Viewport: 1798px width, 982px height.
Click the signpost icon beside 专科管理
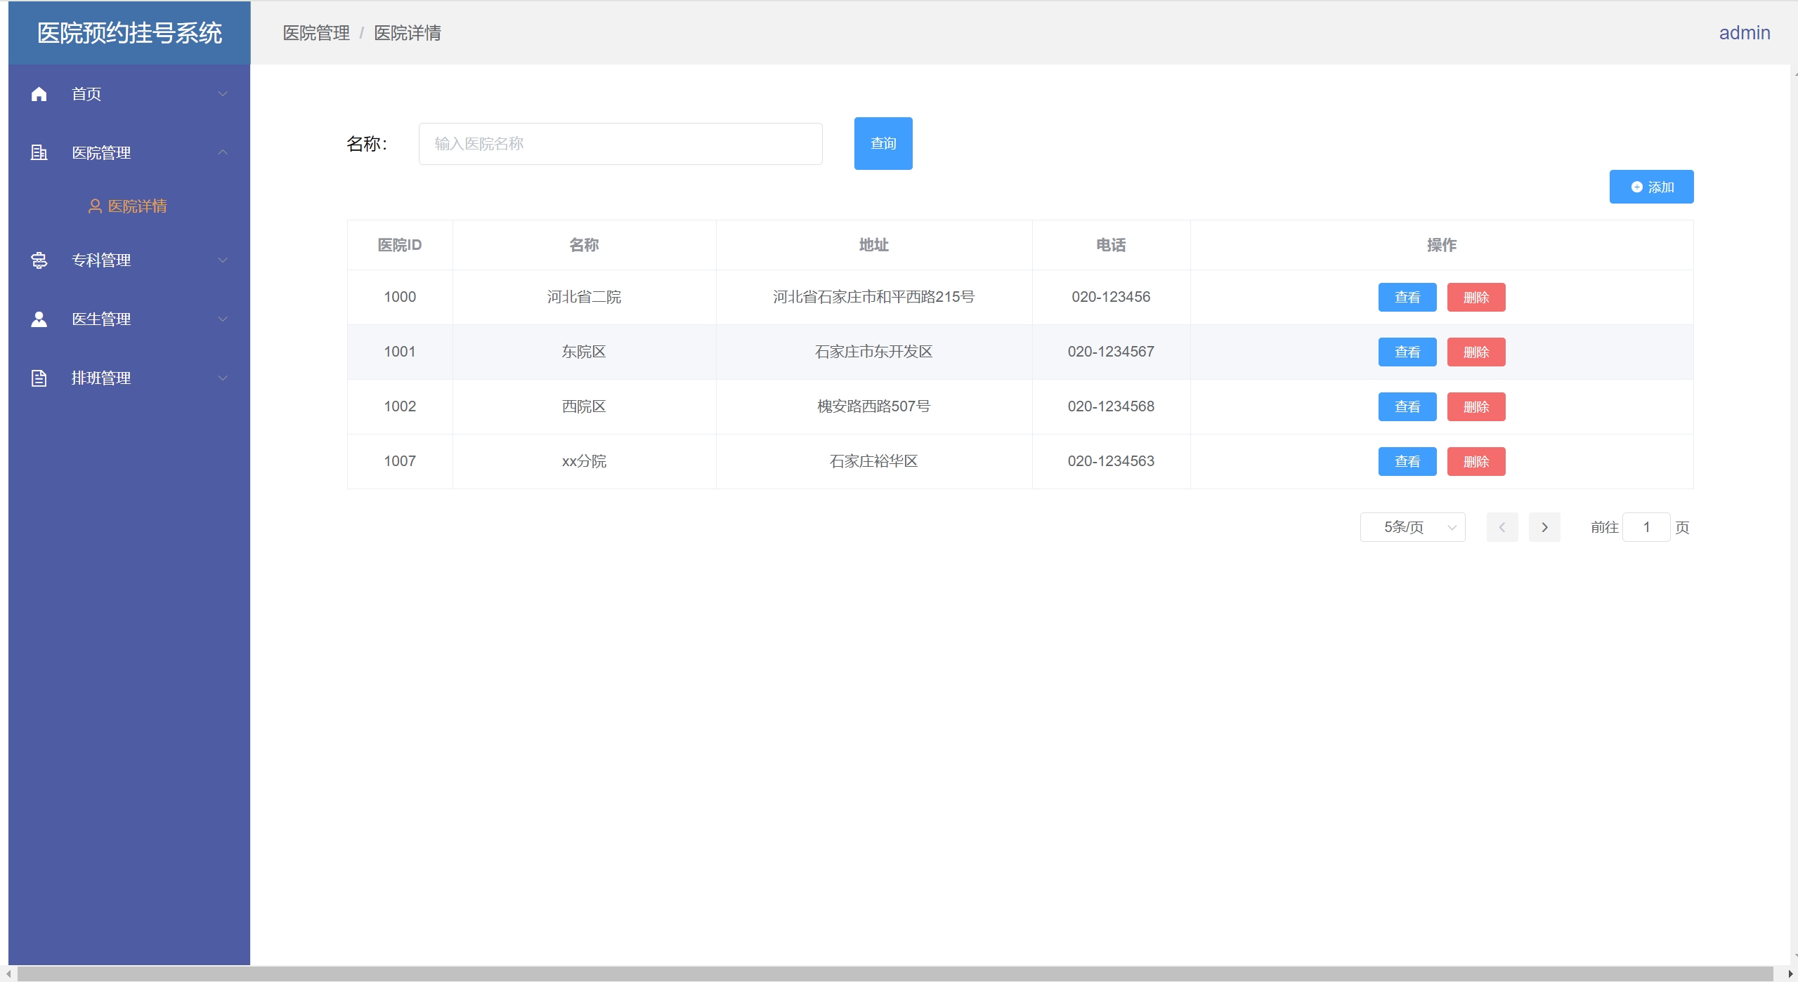point(39,260)
